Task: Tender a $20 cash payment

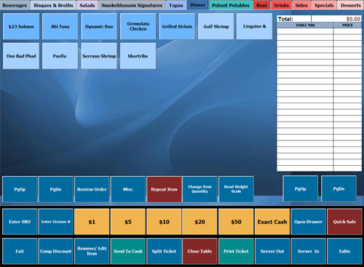Action: point(199,222)
